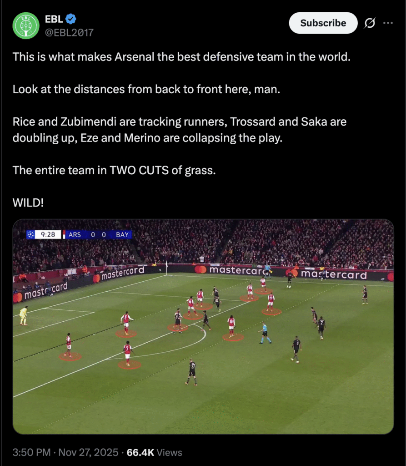Click the blue verified badge

coord(70,19)
